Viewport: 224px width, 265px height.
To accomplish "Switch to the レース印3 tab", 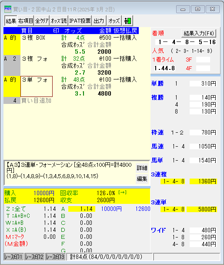I will click(x=55, y=257).
